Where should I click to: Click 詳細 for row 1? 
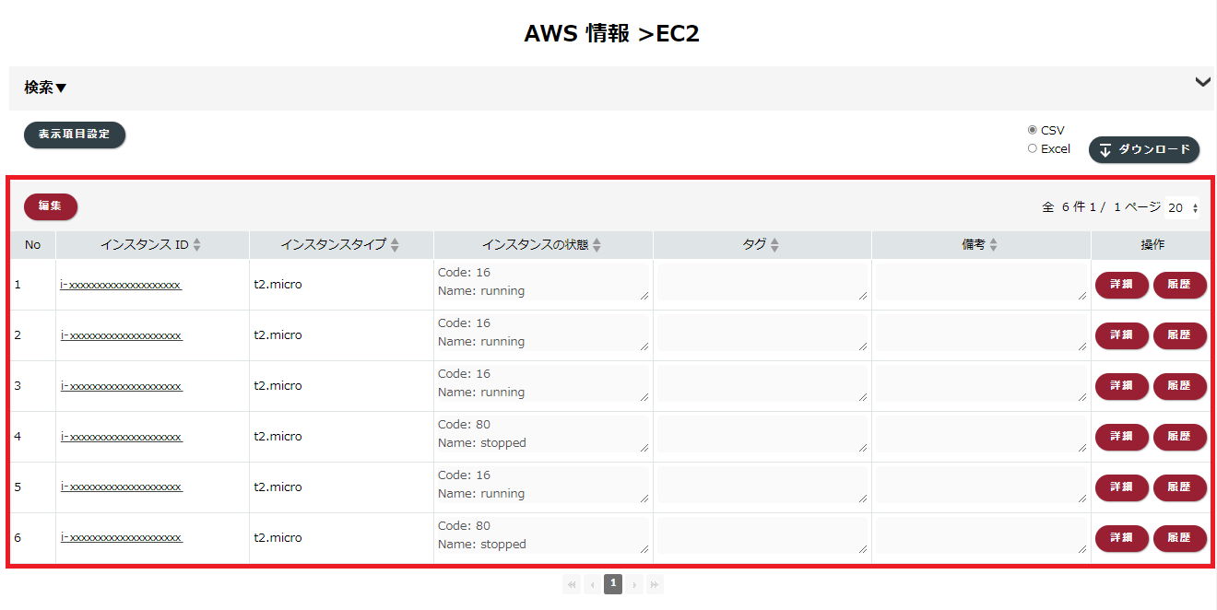pyautogui.click(x=1121, y=285)
